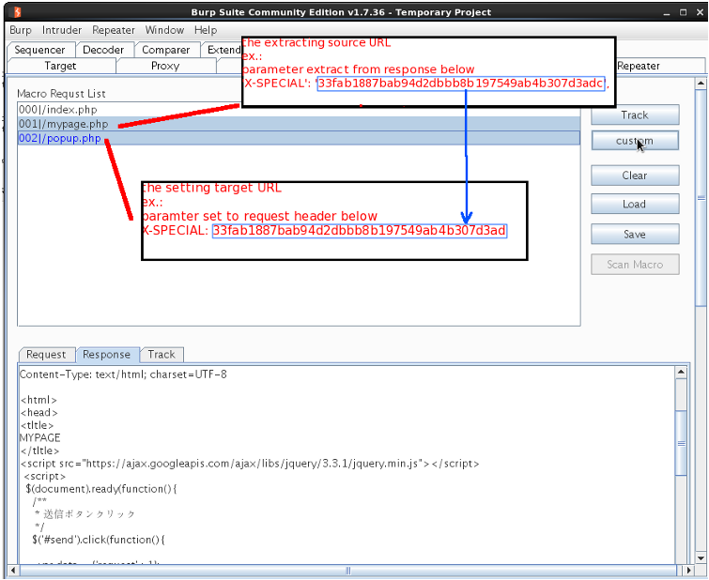Open the Burp menu
709x580 pixels.
click(21, 30)
